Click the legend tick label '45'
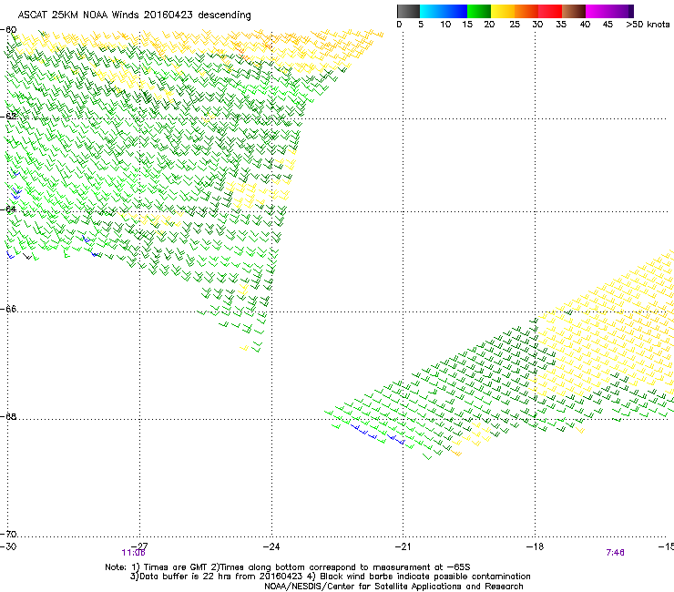Viewport: 674px width, 592px height. (x=608, y=25)
